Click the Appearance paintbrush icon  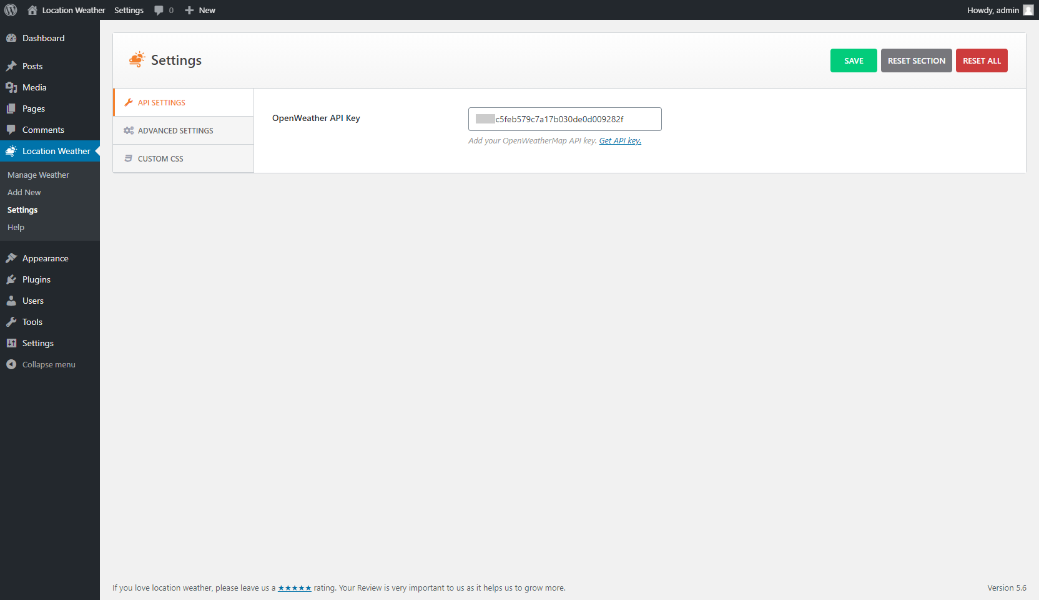11,258
